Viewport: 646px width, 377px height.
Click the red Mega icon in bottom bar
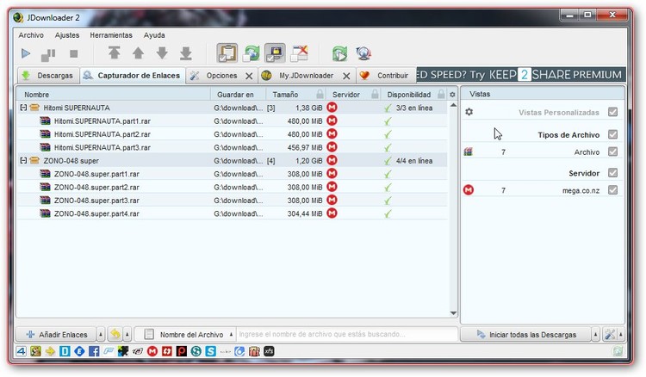tap(152, 351)
